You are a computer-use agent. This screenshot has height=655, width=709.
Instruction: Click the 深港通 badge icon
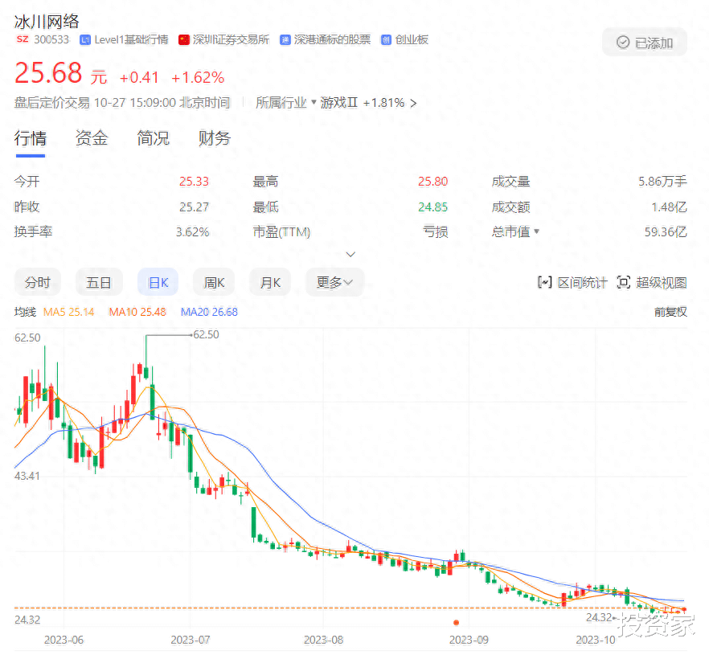tap(285, 40)
